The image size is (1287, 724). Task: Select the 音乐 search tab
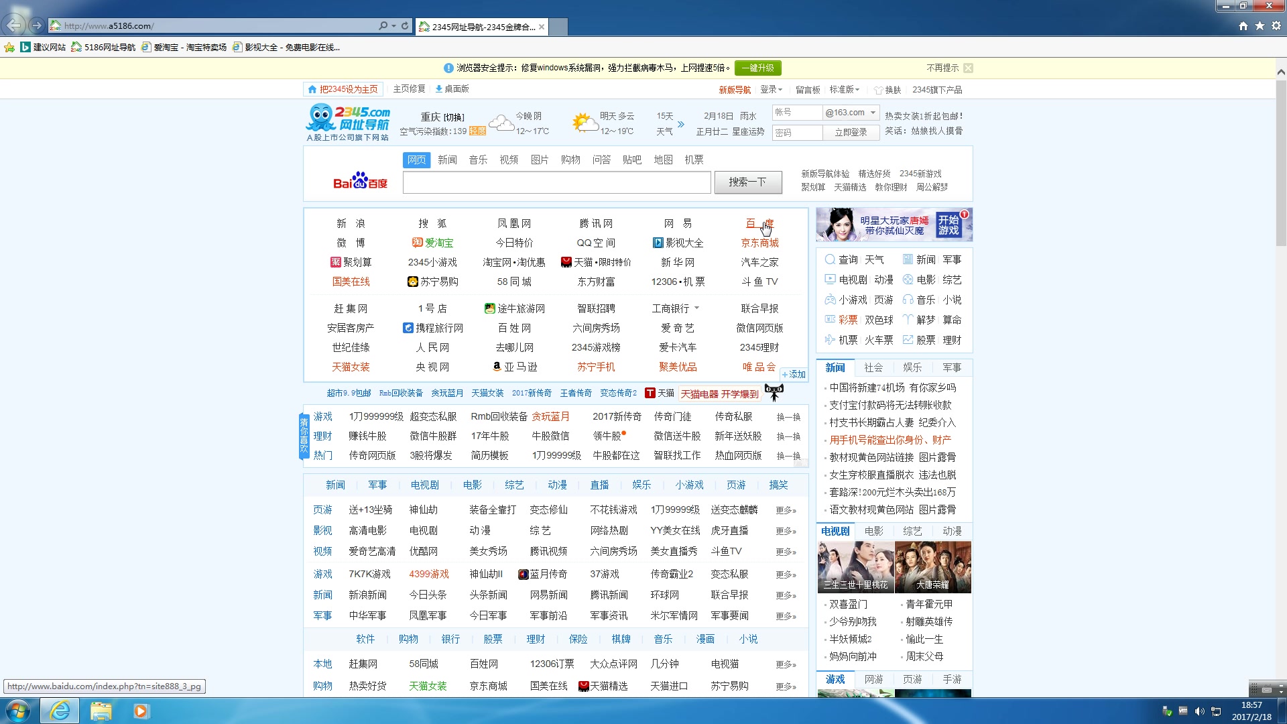(x=478, y=160)
